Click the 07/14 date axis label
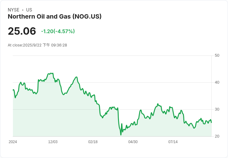Image resolution: width=228 pixels, height=158 pixels. pos(173,142)
